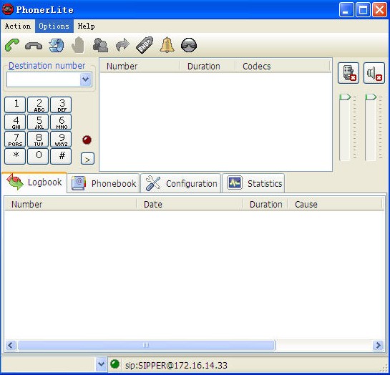Click keypad key 5 JKL

pyautogui.click(x=38, y=122)
